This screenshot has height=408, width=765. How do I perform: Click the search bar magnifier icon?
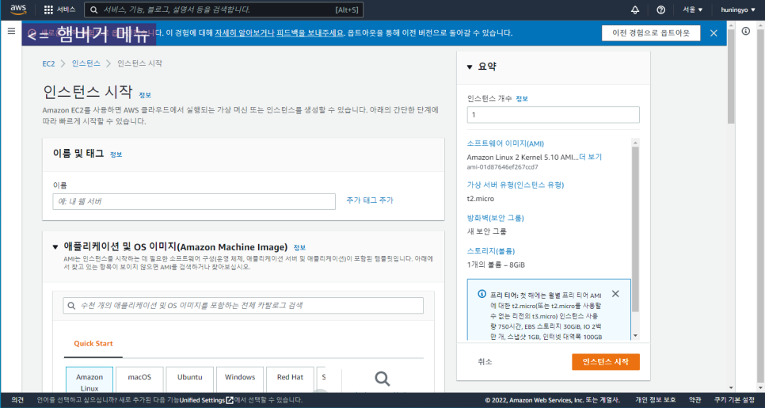point(93,10)
